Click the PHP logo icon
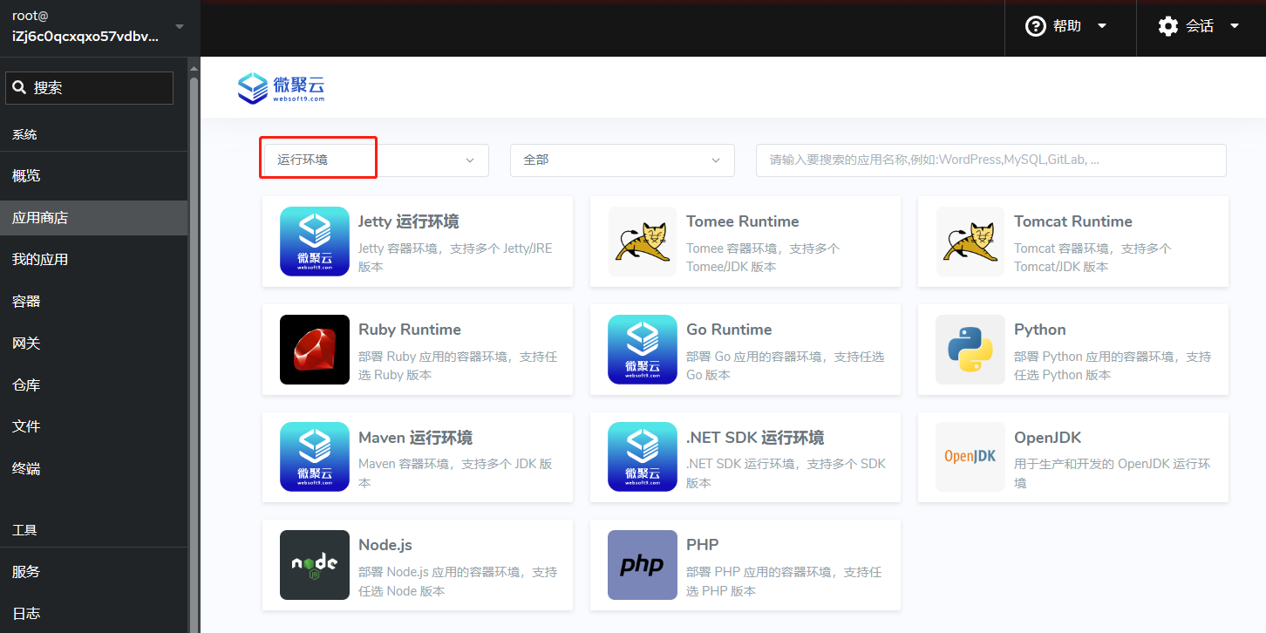The image size is (1266, 633). click(643, 565)
